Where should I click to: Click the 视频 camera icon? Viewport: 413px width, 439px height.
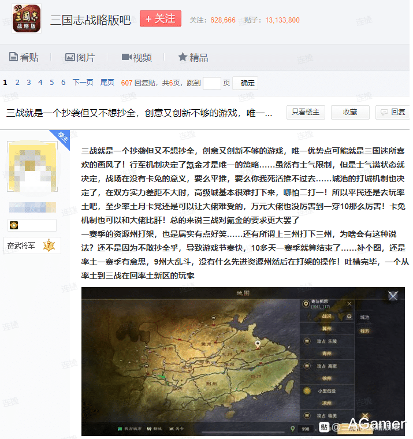tap(126, 57)
